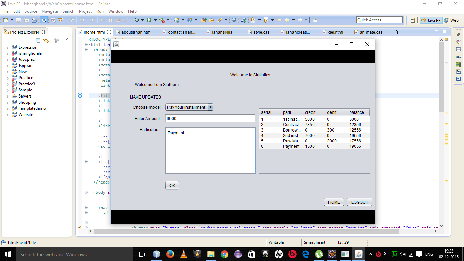This screenshot has height=261, width=464.
Task: Select the Shopping project
Action: pos(27,102)
